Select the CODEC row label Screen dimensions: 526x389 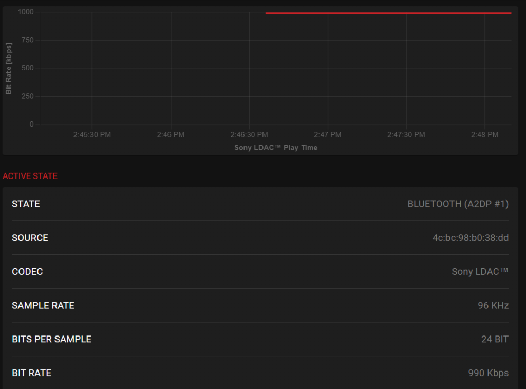click(x=27, y=272)
